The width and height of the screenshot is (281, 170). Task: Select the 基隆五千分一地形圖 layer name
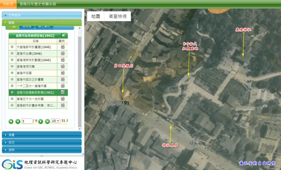[30, 99]
